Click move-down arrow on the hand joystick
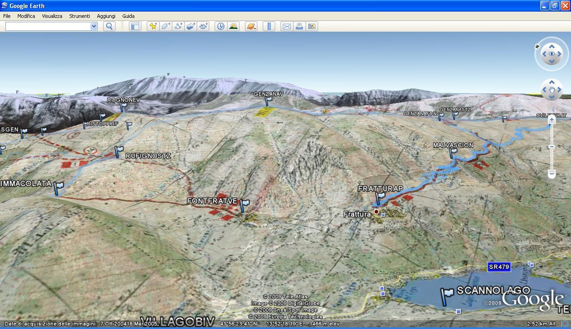This screenshot has width=571, height=329. coord(552,97)
